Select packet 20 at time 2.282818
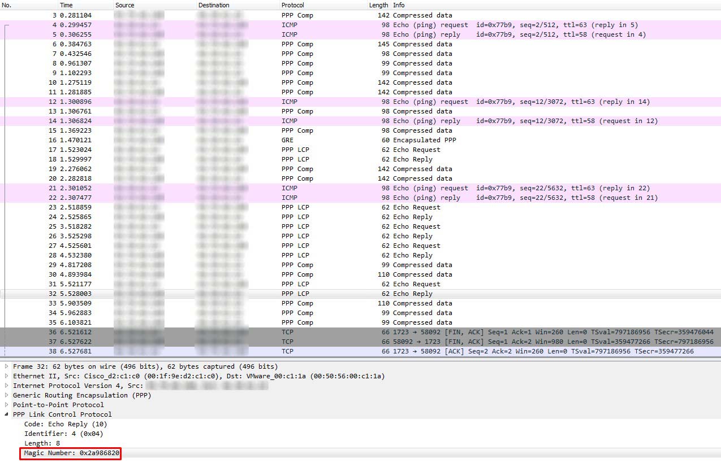721x463 pixels. (x=360, y=178)
